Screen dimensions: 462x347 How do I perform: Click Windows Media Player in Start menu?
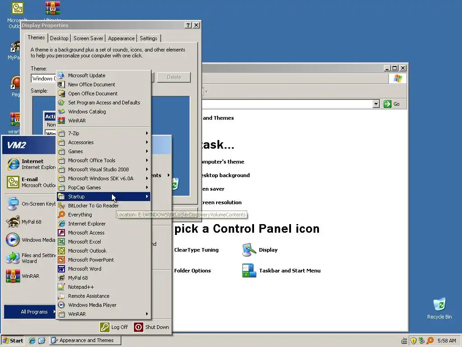30,240
